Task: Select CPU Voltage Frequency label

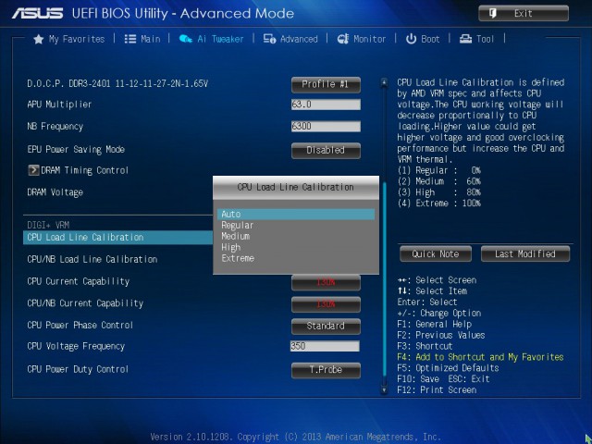Action: click(x=76, y=346)
